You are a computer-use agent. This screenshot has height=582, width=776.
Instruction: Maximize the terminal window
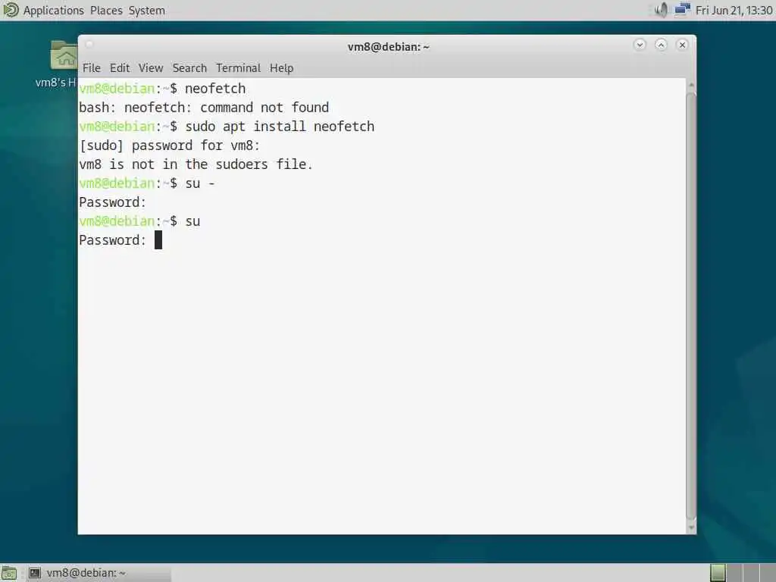click(661, 45)
